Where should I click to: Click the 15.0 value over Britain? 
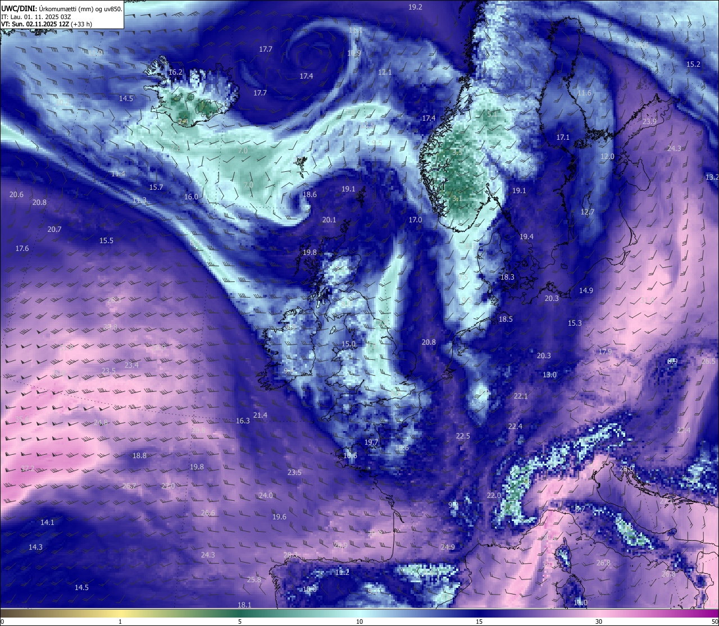click(x=348, y=344)
